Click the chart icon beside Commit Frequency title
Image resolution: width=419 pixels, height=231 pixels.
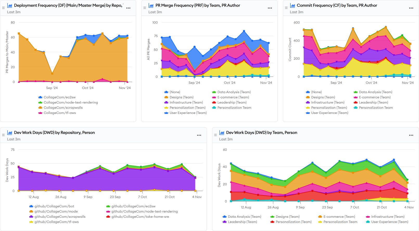click(293, 5)
